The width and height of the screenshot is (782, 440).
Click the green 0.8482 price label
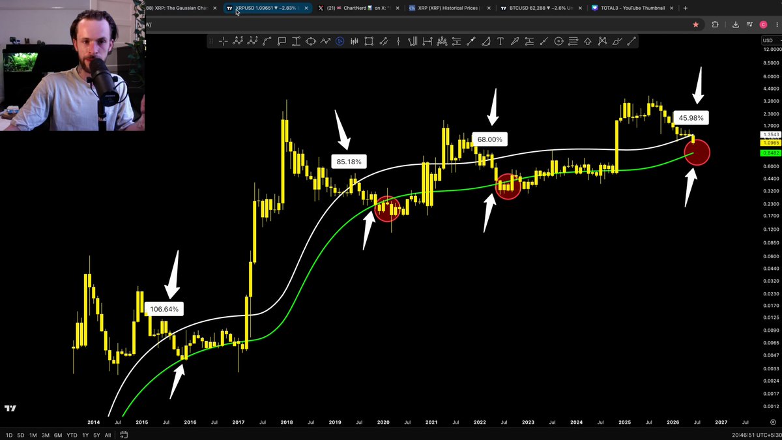click(770, 153)
